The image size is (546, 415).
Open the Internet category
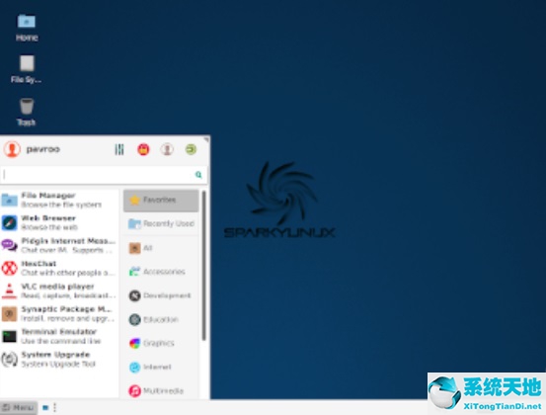tap(161, 367)
